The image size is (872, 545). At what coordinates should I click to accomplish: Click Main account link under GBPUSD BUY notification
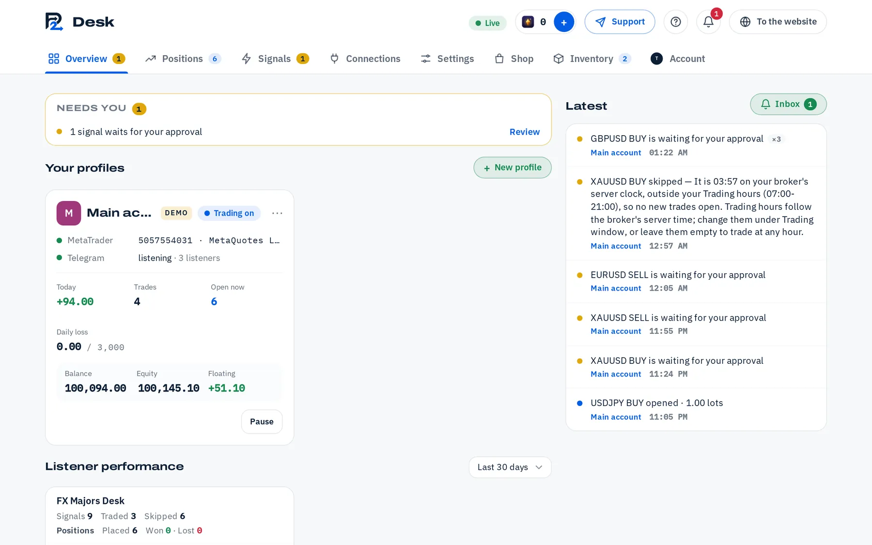[616, 153]
